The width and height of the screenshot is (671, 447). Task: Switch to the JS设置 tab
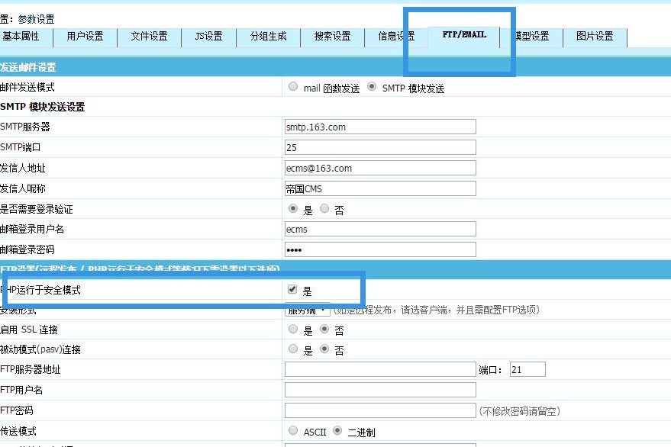coord(207,36)
